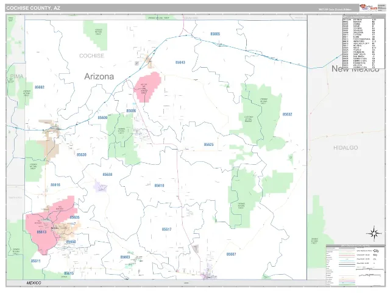Screen dimensions: 390x293
Task: Select ZIP code label 85607
Action: pyautogui.click(x=231, y=254)
